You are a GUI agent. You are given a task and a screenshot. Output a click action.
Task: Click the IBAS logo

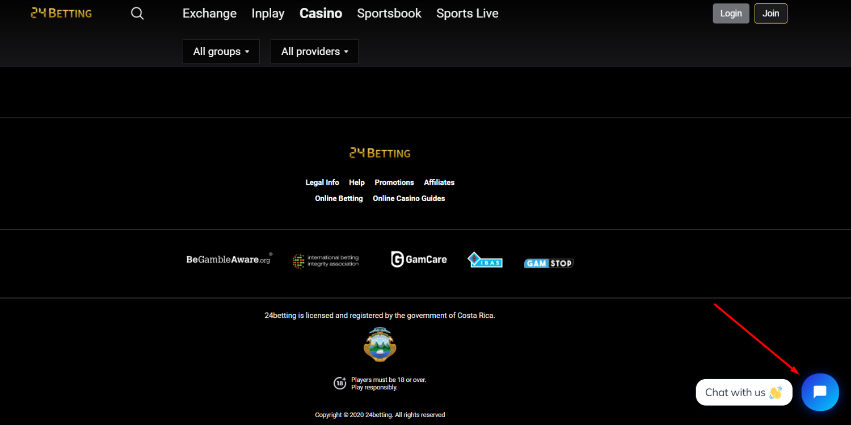(x=485, y=260)
